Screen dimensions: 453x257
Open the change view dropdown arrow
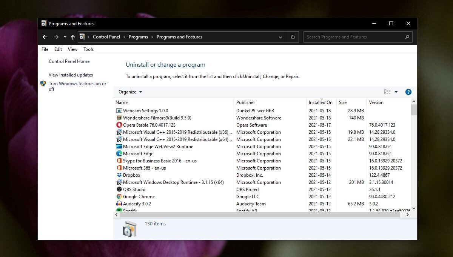(396, 92)
